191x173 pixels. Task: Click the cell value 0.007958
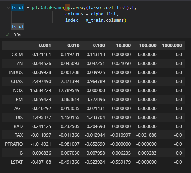coord(96,153)
